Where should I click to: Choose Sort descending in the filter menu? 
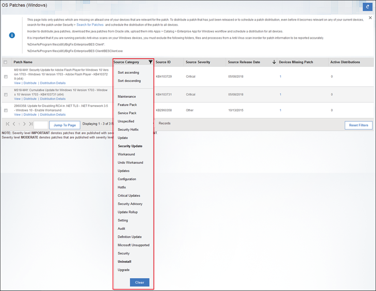129,81
